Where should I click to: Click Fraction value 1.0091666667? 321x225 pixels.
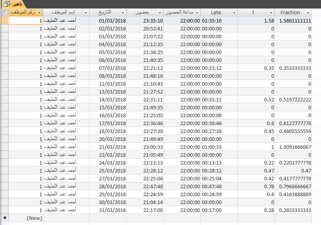(293, 147)
